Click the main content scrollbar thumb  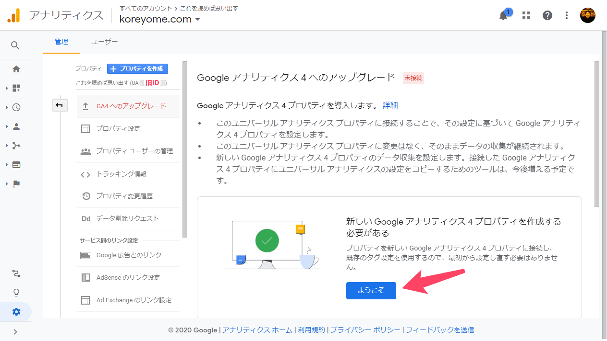pos(597,134)
